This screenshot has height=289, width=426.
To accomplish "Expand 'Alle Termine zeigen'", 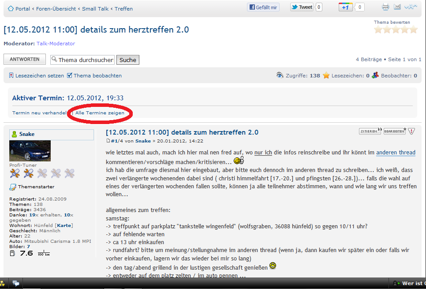I will pyautogui.click(x=100, y=113).
